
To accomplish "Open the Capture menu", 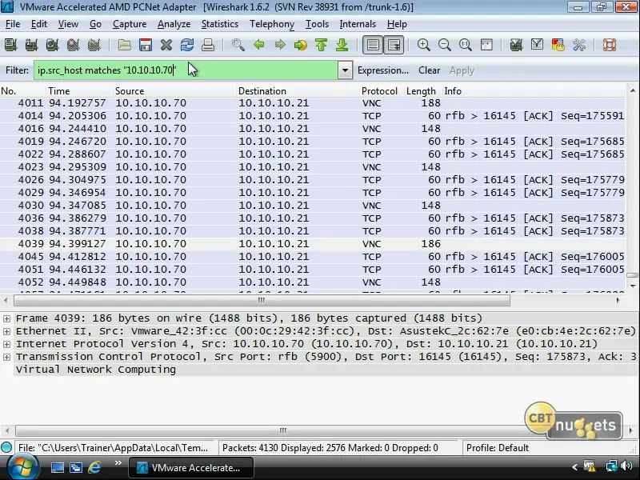I will click(x=130, y=24).
